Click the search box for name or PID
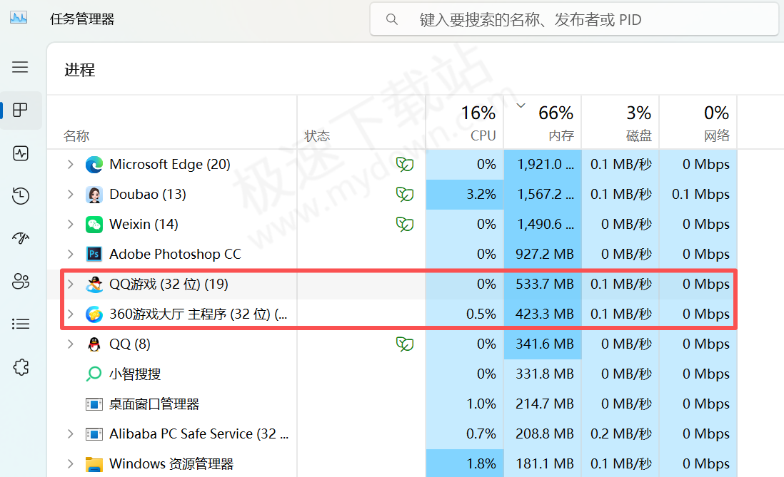 [x=575, y=19]
